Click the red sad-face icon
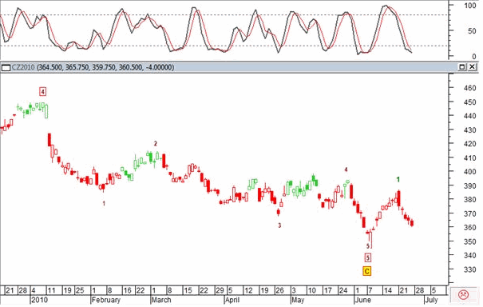Image resolution: width=483 pixels, height=307 pixels. click(463, 294)
